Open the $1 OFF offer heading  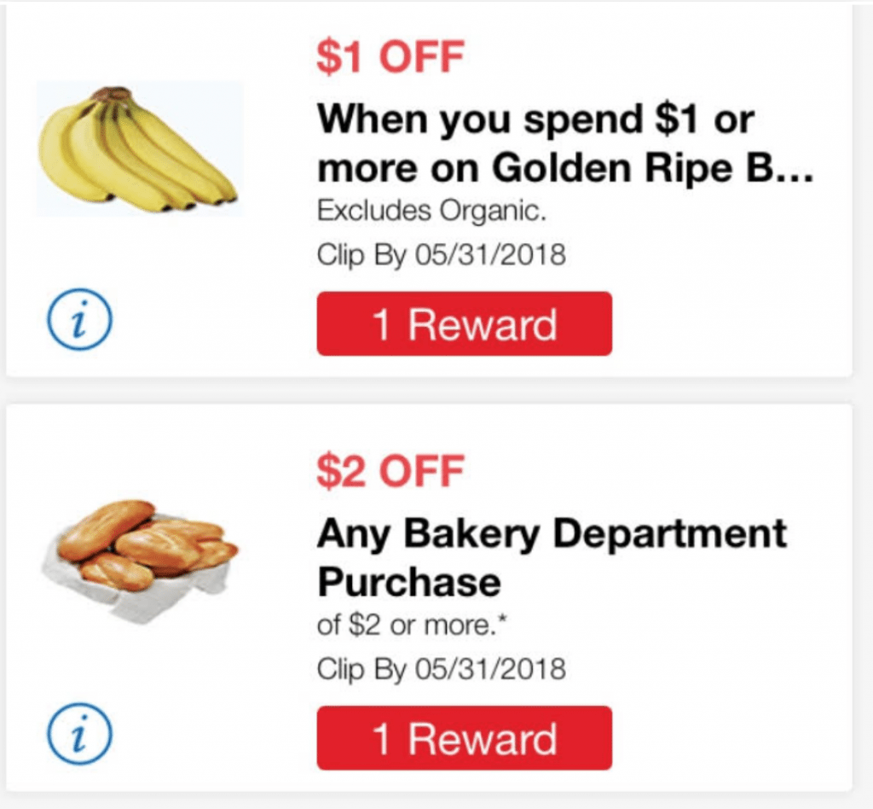pyautogui.click(x=390, y=57)
